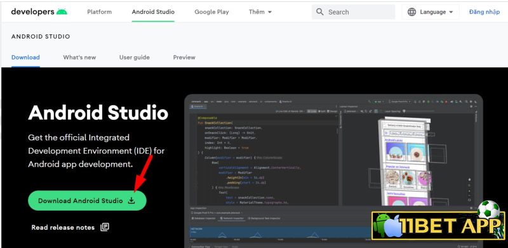508x248 pixels.
Task: Open the Preview tab
Action: [184, 57]
